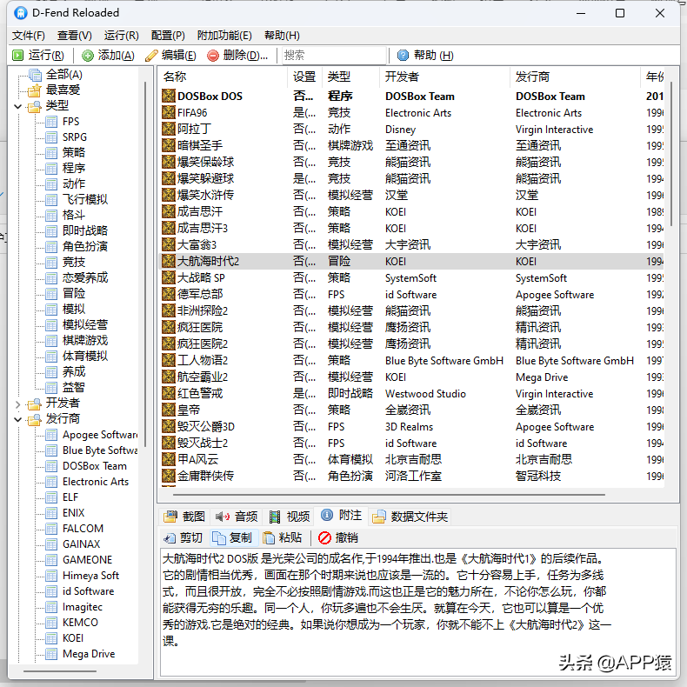
Task: Click the 最喜爱 favorites star folder icon
Action: coord(34,90)
